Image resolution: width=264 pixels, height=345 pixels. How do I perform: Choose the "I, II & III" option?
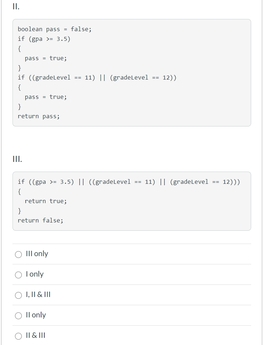point(18,295)
